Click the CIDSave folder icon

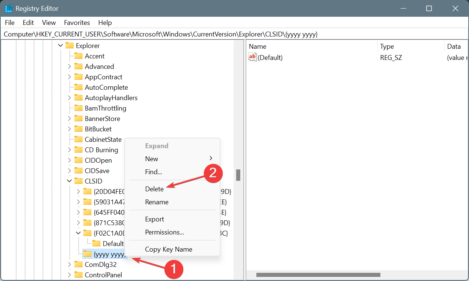[78, 171]
